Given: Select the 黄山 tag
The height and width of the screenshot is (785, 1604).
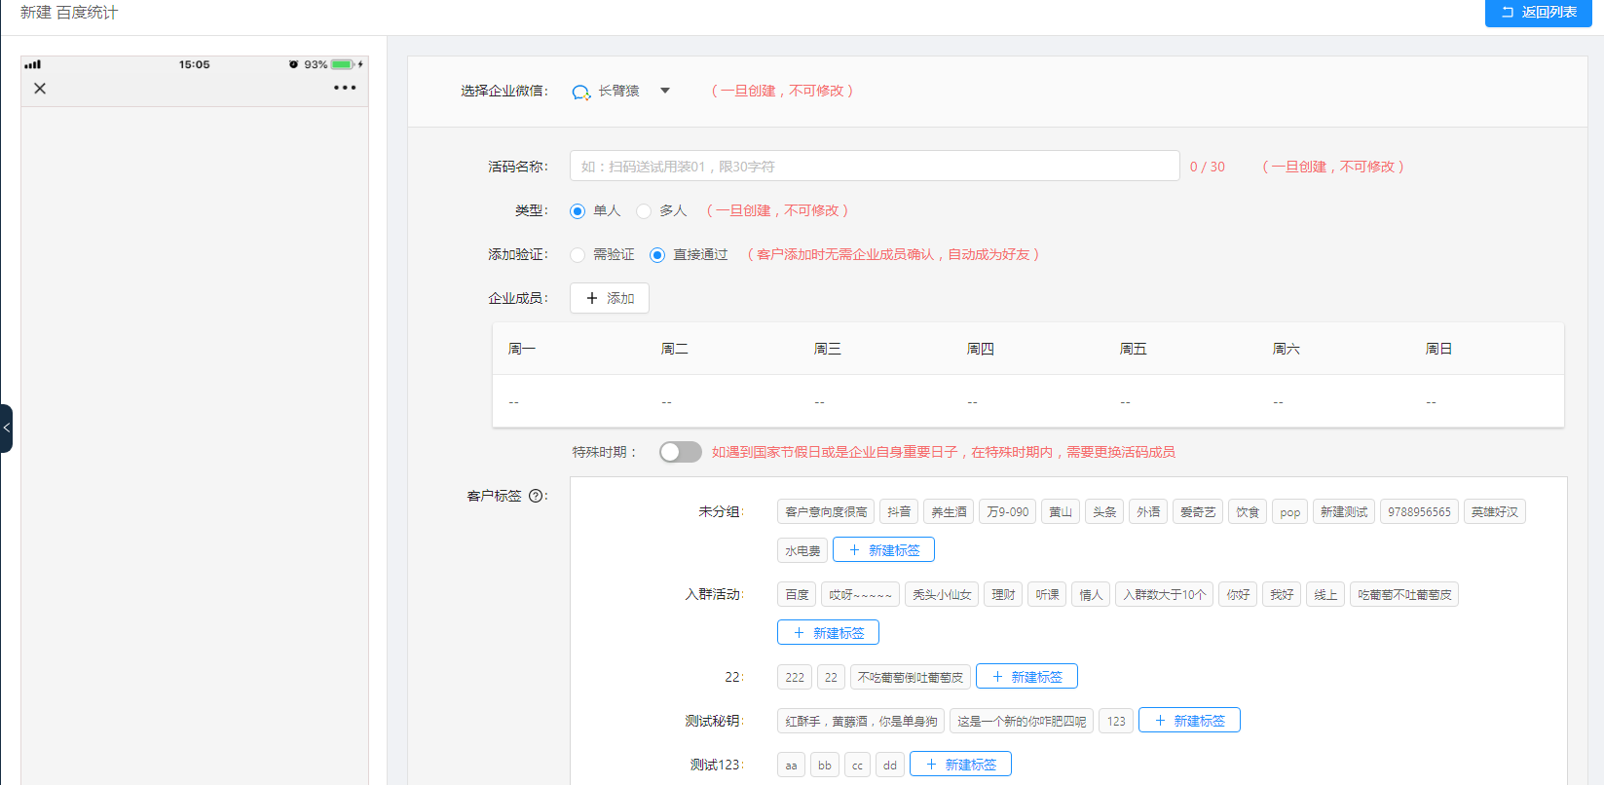Looking at the screenshot, I should click(x=1061, y=512).
